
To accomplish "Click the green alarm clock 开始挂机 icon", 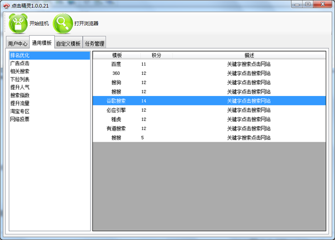I will [x=18, y=23].
